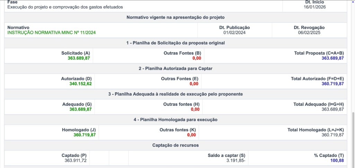
Task: Click the Outras Fontes (B) red value
Action: coord(197,58)
